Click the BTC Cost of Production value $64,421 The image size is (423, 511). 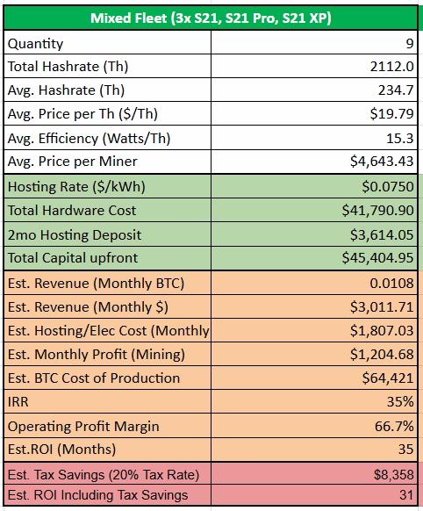[314, 378]
